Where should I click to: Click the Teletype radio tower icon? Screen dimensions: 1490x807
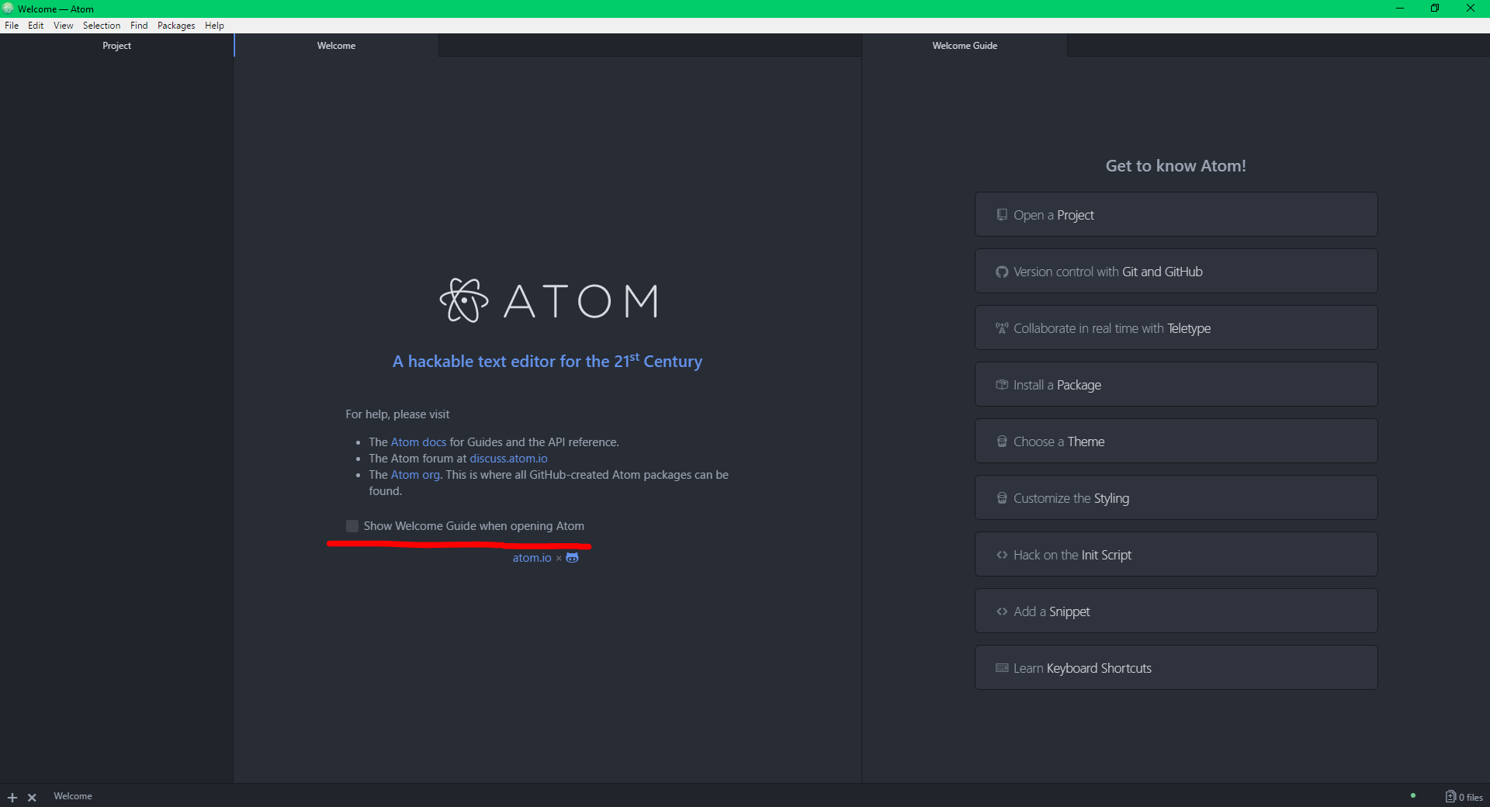point(1002,328)
